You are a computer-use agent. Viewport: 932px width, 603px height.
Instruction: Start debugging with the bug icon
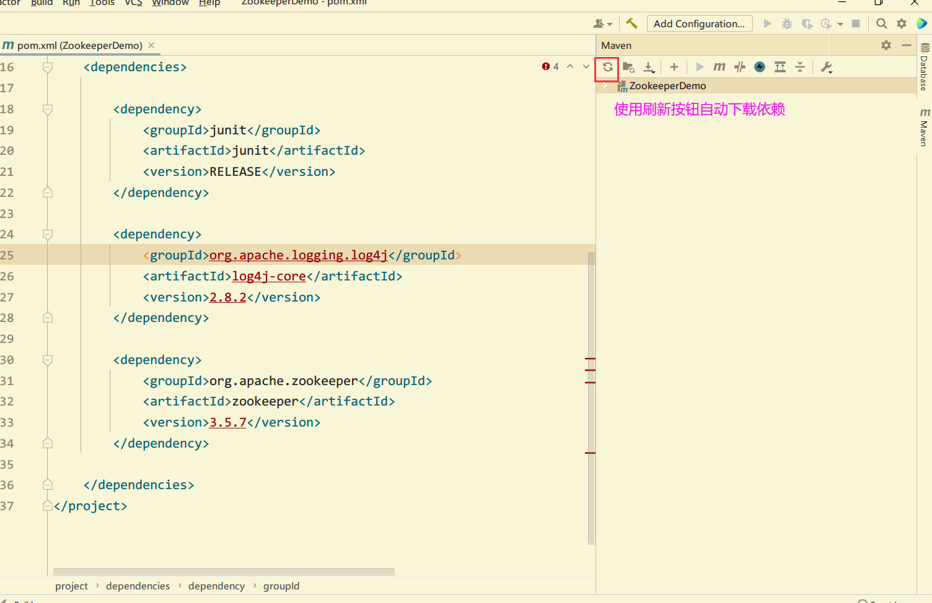tap(787, 24)
